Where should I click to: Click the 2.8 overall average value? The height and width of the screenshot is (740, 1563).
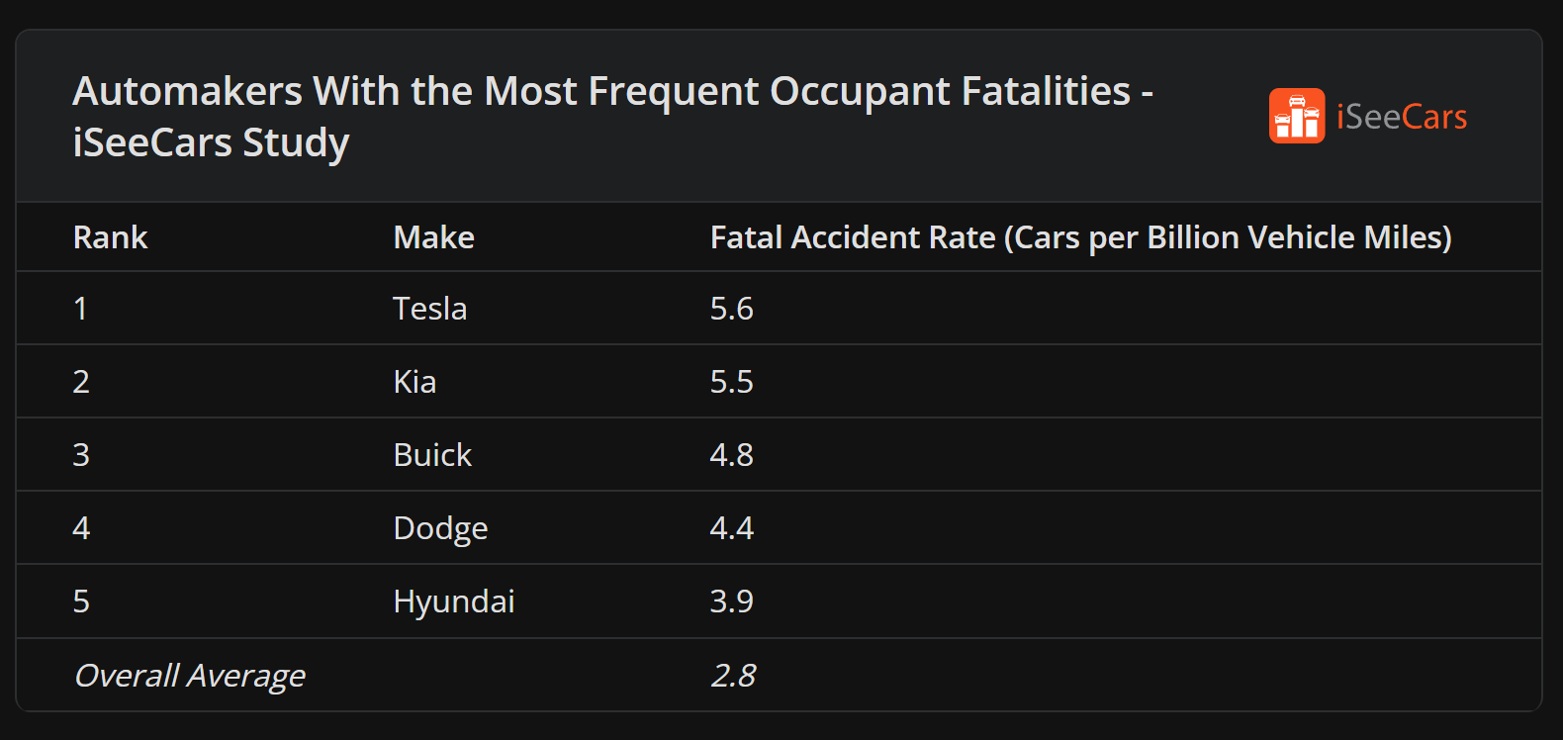(733, 676)
